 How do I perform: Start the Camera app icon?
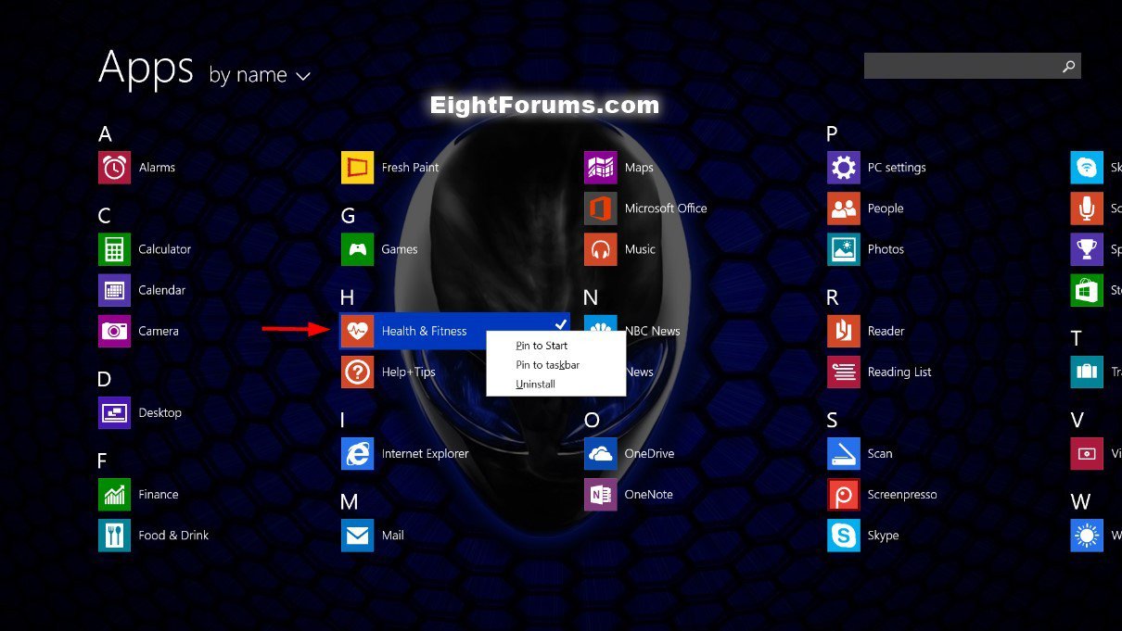tap(114, 331)
